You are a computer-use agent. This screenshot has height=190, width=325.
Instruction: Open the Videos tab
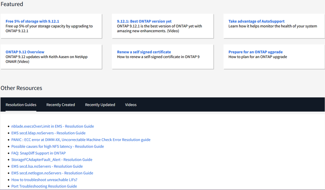[x=131, y=105]
